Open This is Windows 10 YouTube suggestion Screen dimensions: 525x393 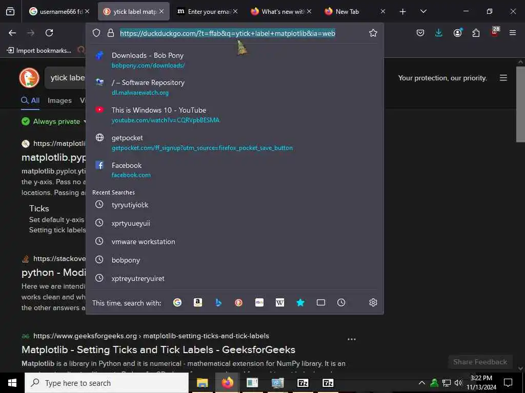coord(234,115)
